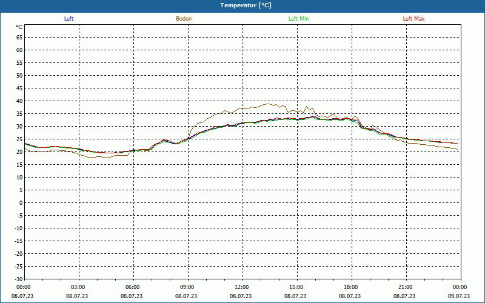Click the 65 value on temperature axis

click(19, 38)
